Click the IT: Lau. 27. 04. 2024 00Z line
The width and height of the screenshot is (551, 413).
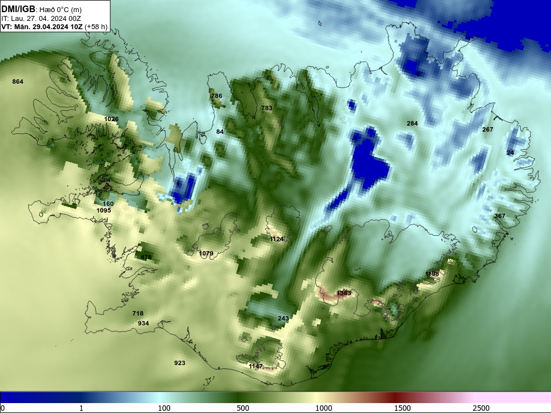click(x=41, y=19)
